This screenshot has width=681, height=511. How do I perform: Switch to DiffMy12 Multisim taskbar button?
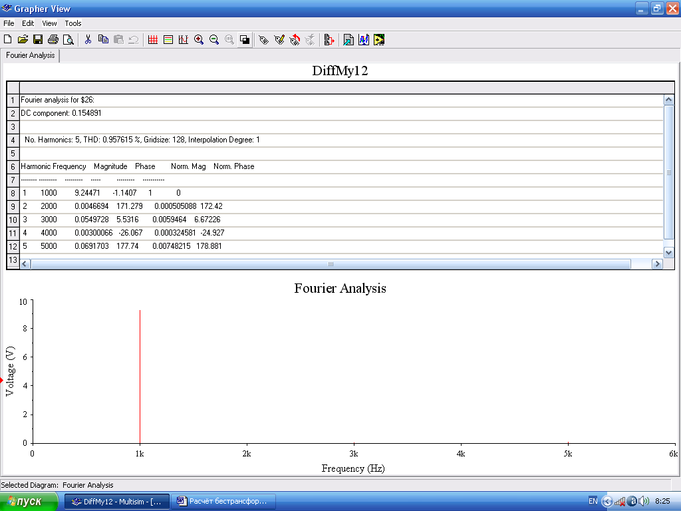coord(117,501)
